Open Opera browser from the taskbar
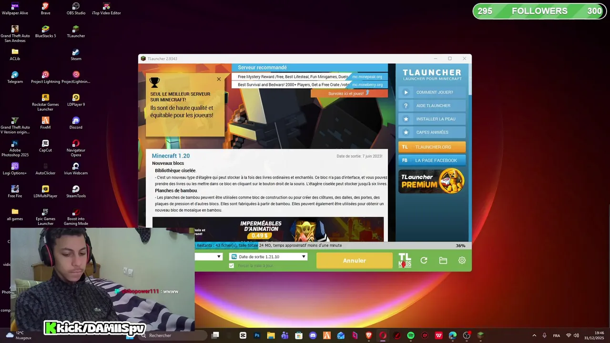 pyautogui.click(x=383, y=335)
